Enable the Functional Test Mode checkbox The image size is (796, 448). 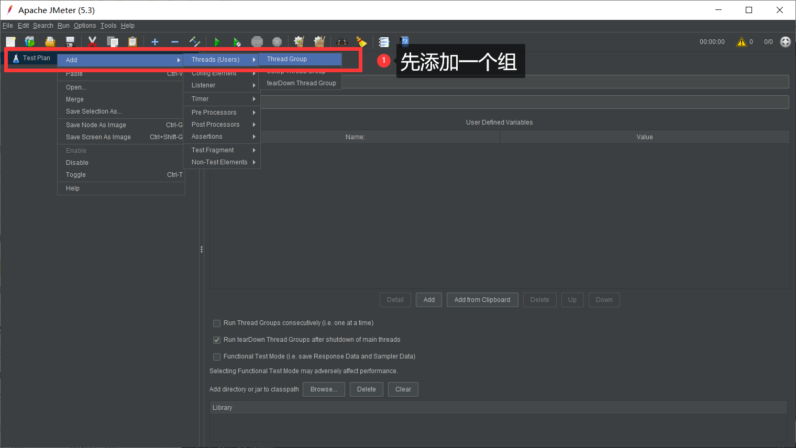[217, 357]
